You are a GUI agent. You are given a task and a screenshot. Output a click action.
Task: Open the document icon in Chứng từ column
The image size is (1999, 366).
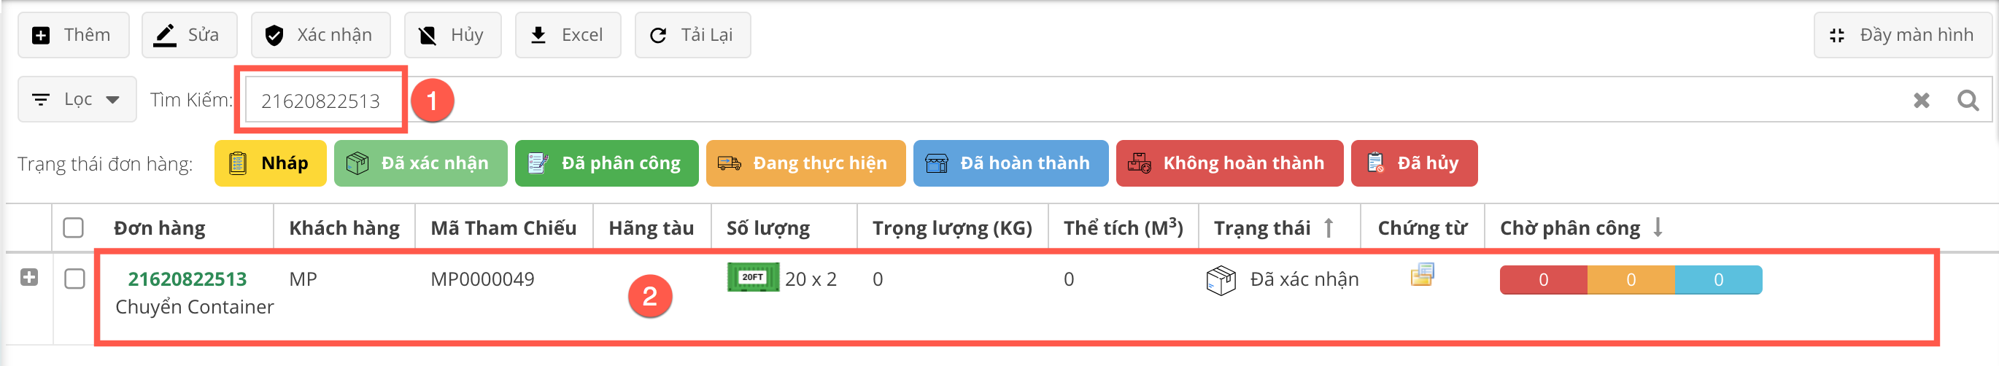point(1422,276)
